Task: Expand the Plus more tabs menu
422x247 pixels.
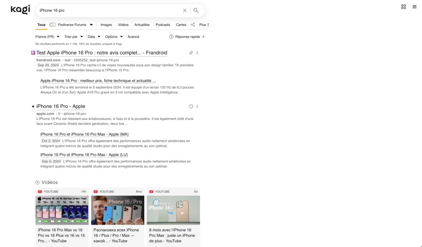Action: click(x=204, y=25)
